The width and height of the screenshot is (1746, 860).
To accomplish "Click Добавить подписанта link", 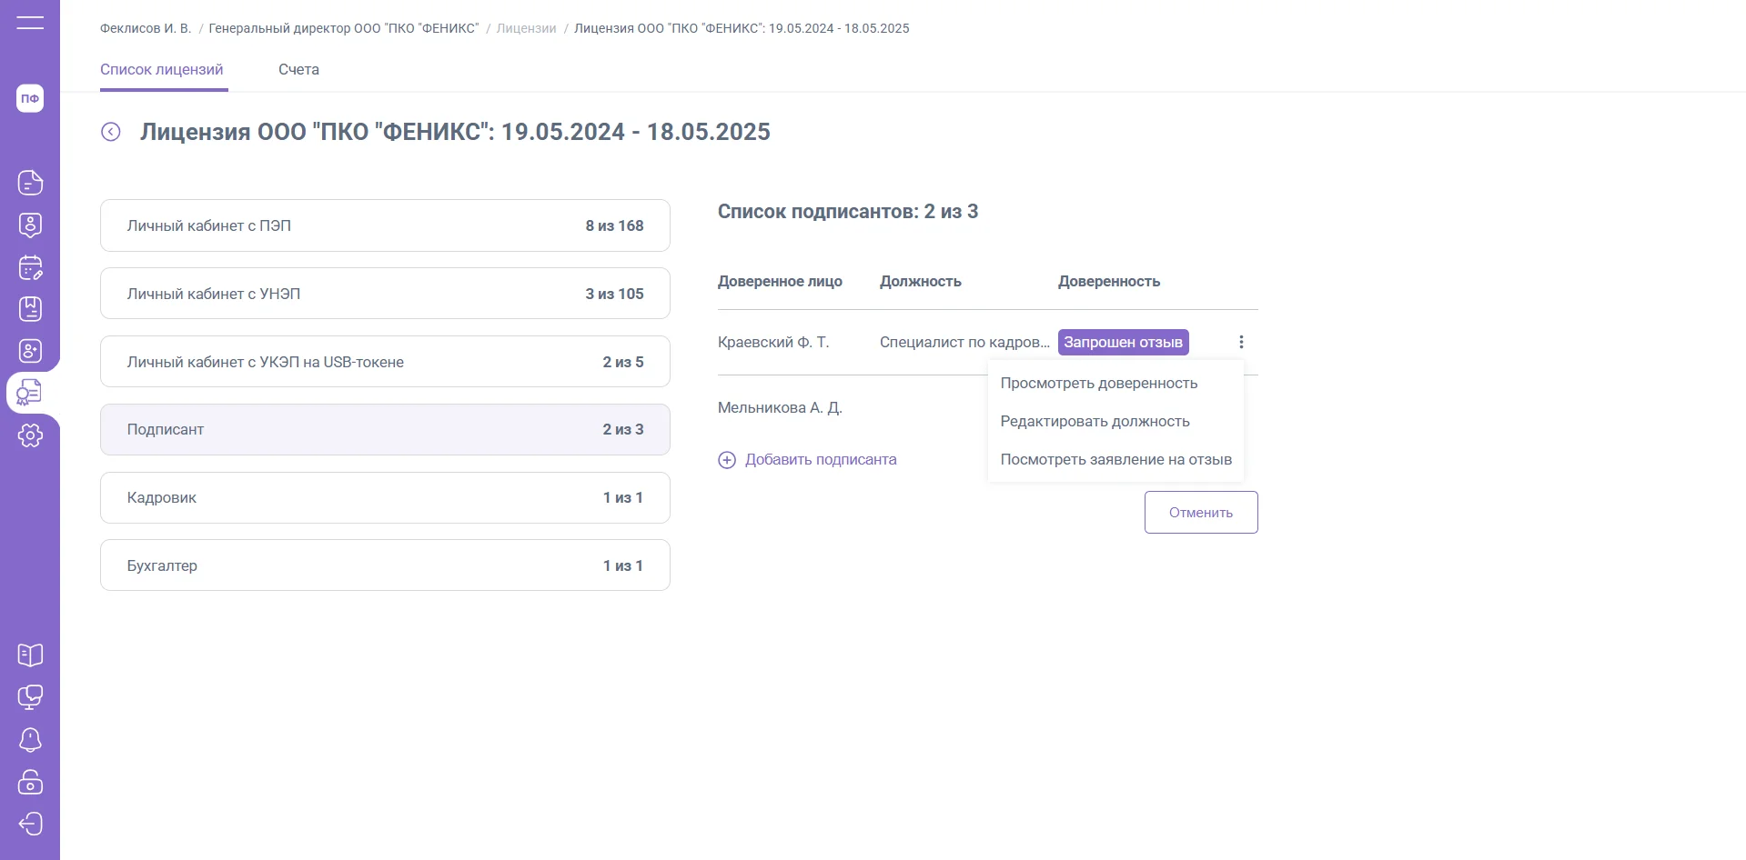I will 820,460.
